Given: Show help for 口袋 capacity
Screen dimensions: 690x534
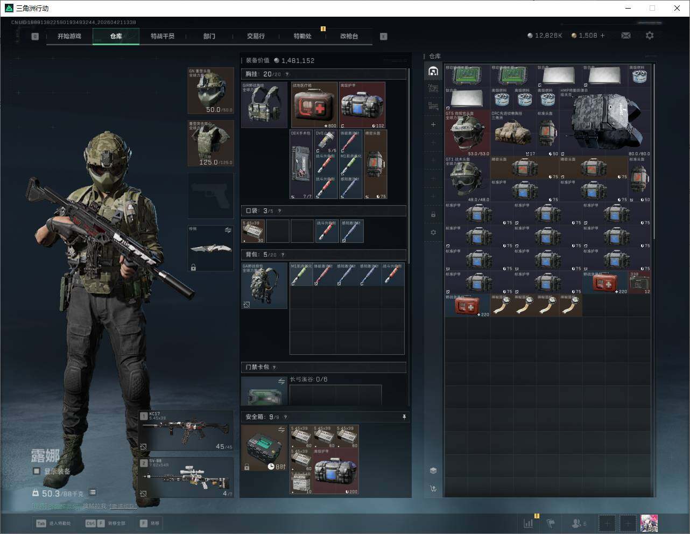Looking at the screenshot, I should (x=279, y=211).
